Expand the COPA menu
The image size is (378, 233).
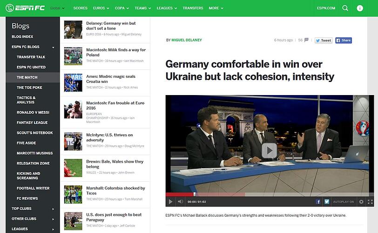[x=122, y=8]
